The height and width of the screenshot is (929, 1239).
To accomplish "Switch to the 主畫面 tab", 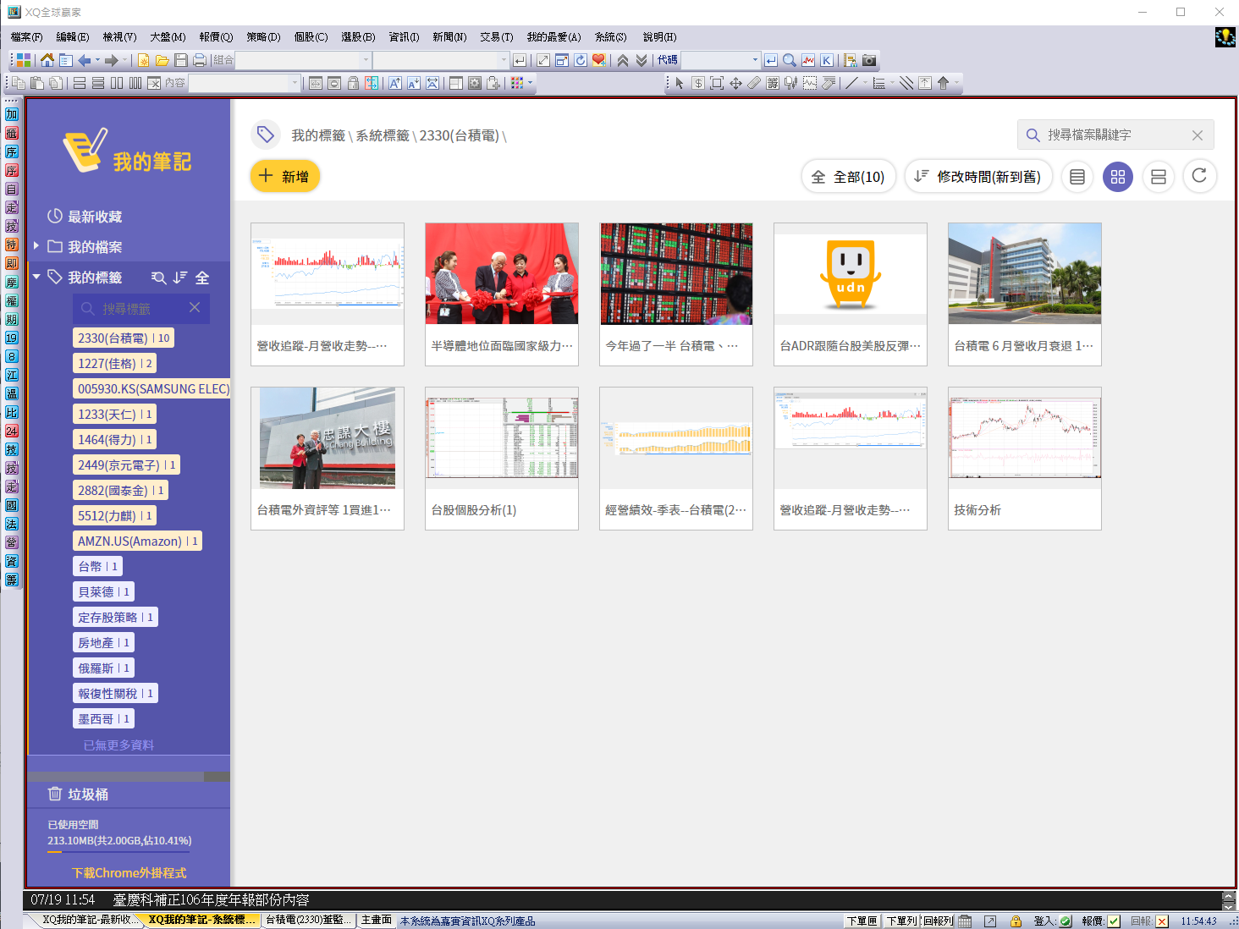I will [x=377, y=921].
